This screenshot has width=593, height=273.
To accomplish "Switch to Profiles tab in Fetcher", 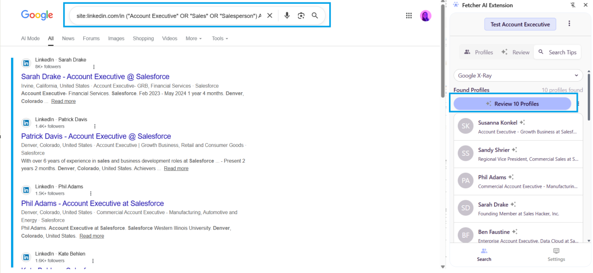I will (x=478, y=52).
